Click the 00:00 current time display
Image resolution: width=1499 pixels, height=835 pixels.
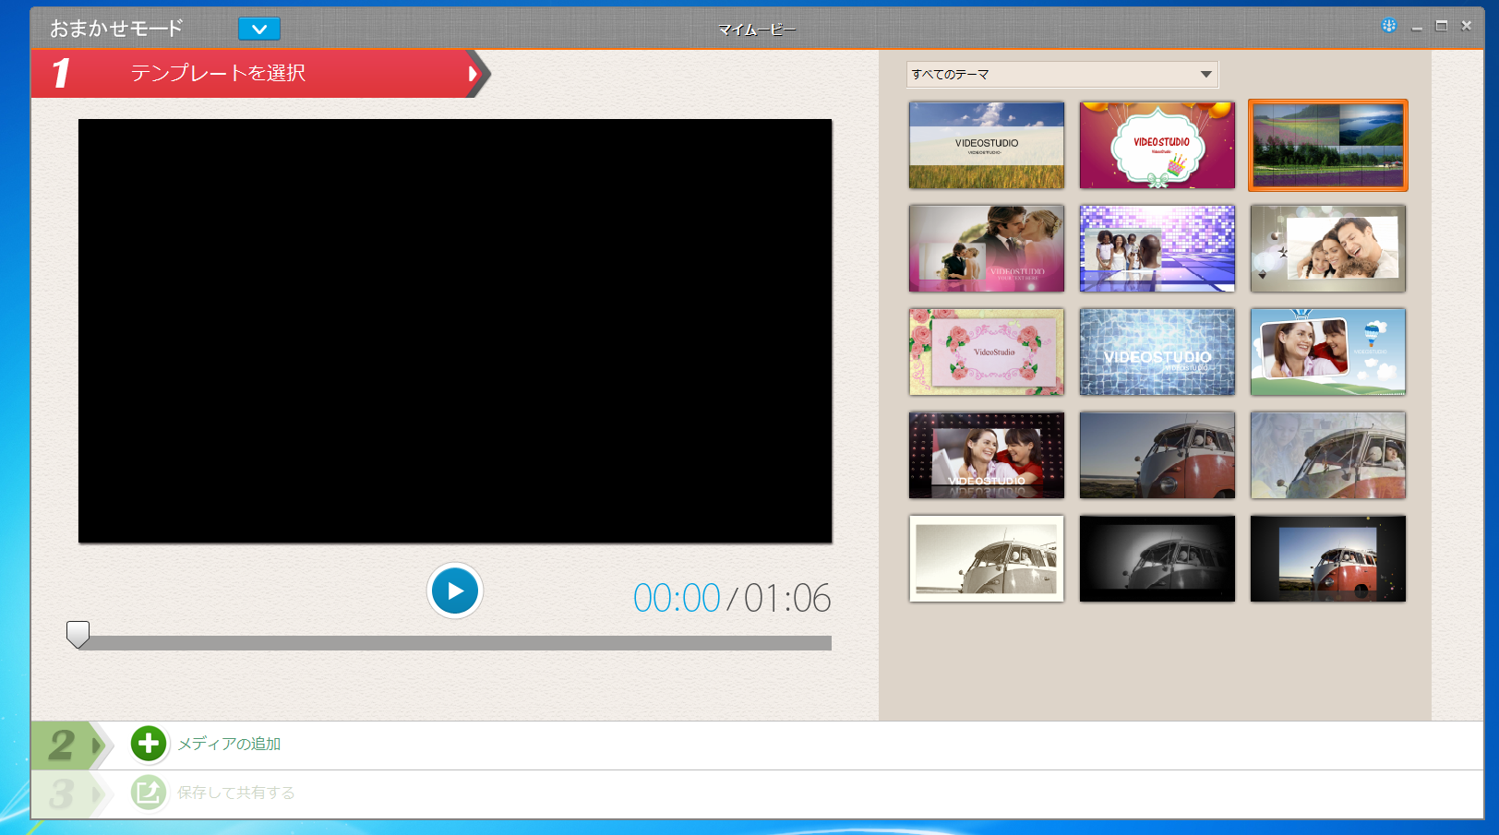677,598
